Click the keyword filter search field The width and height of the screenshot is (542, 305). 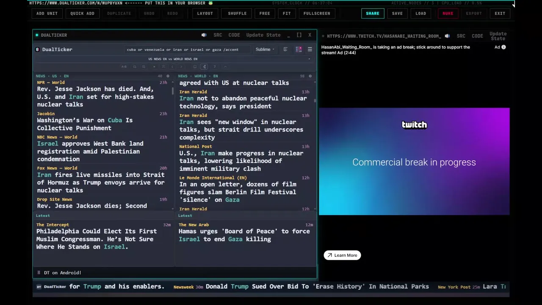coord(188,50)
